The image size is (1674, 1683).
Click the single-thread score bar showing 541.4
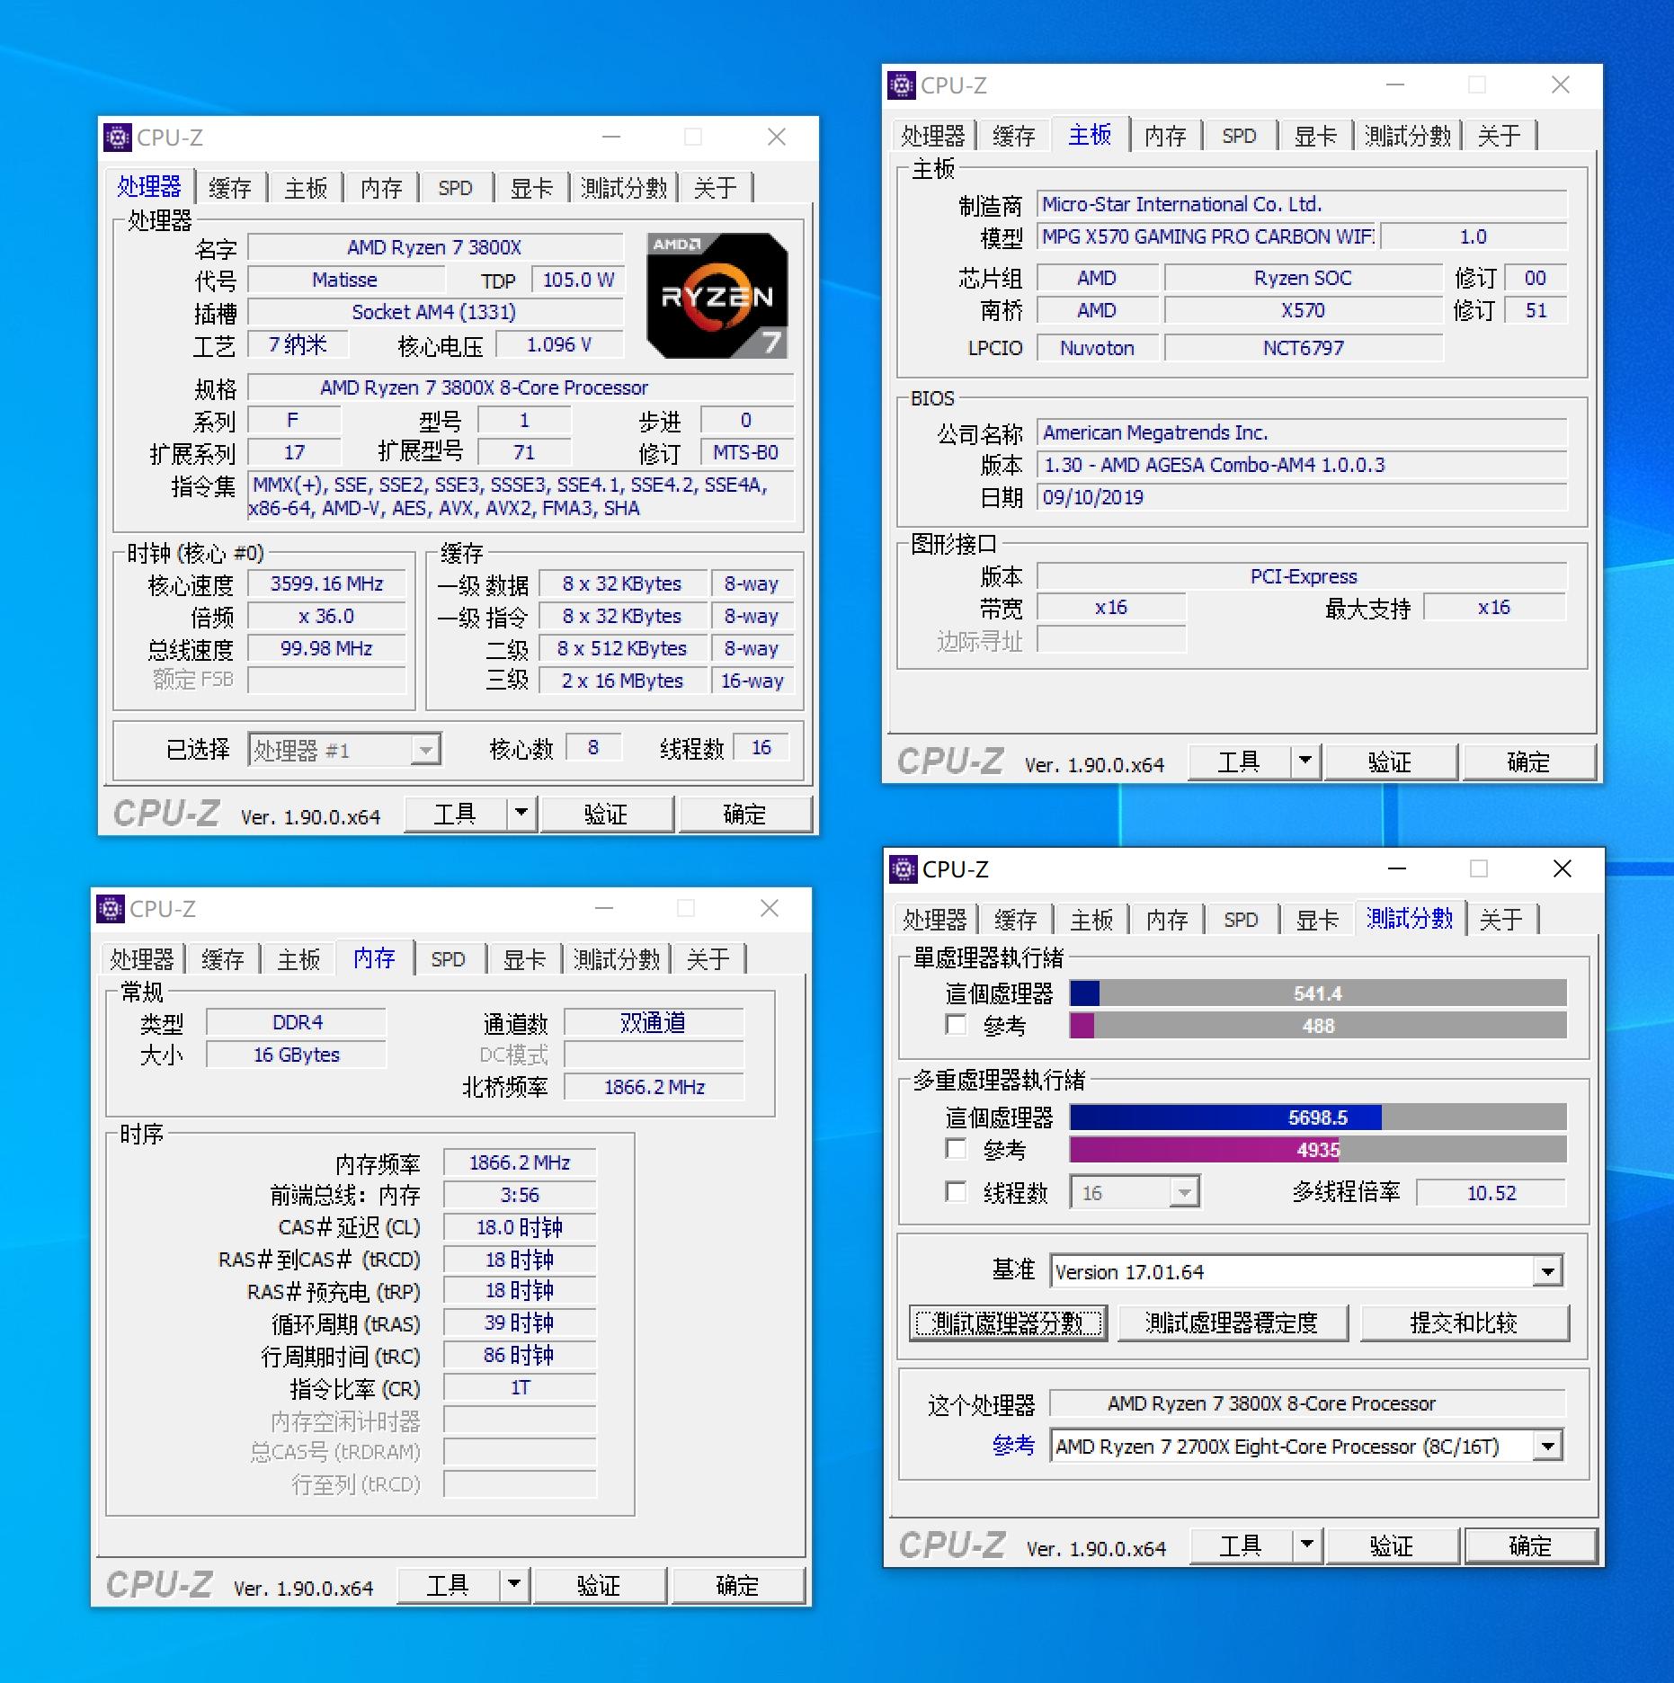coord(1318,993)
